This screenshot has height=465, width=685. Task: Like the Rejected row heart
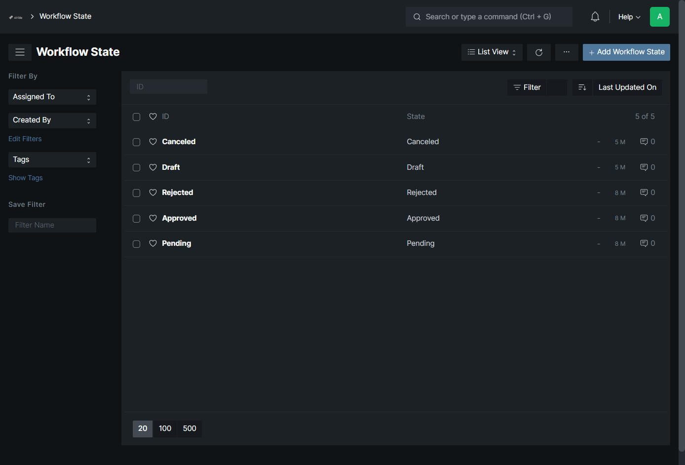[153, 193]
